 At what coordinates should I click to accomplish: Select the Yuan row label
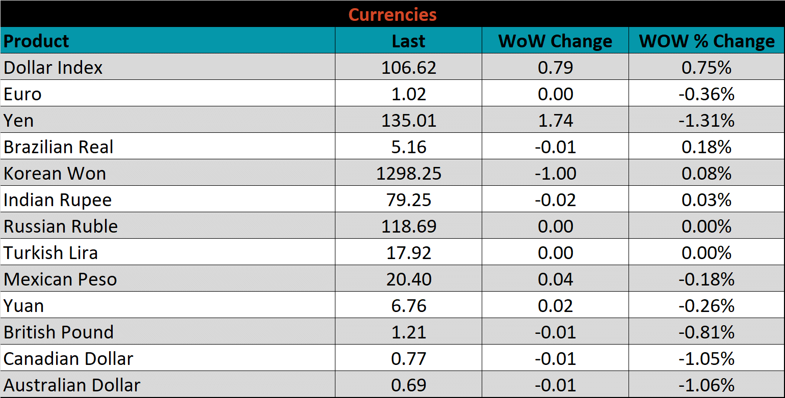23,305
